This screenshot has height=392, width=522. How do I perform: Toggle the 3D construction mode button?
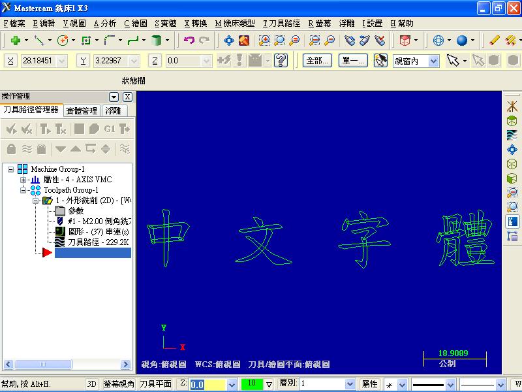[x=91, y=384]
